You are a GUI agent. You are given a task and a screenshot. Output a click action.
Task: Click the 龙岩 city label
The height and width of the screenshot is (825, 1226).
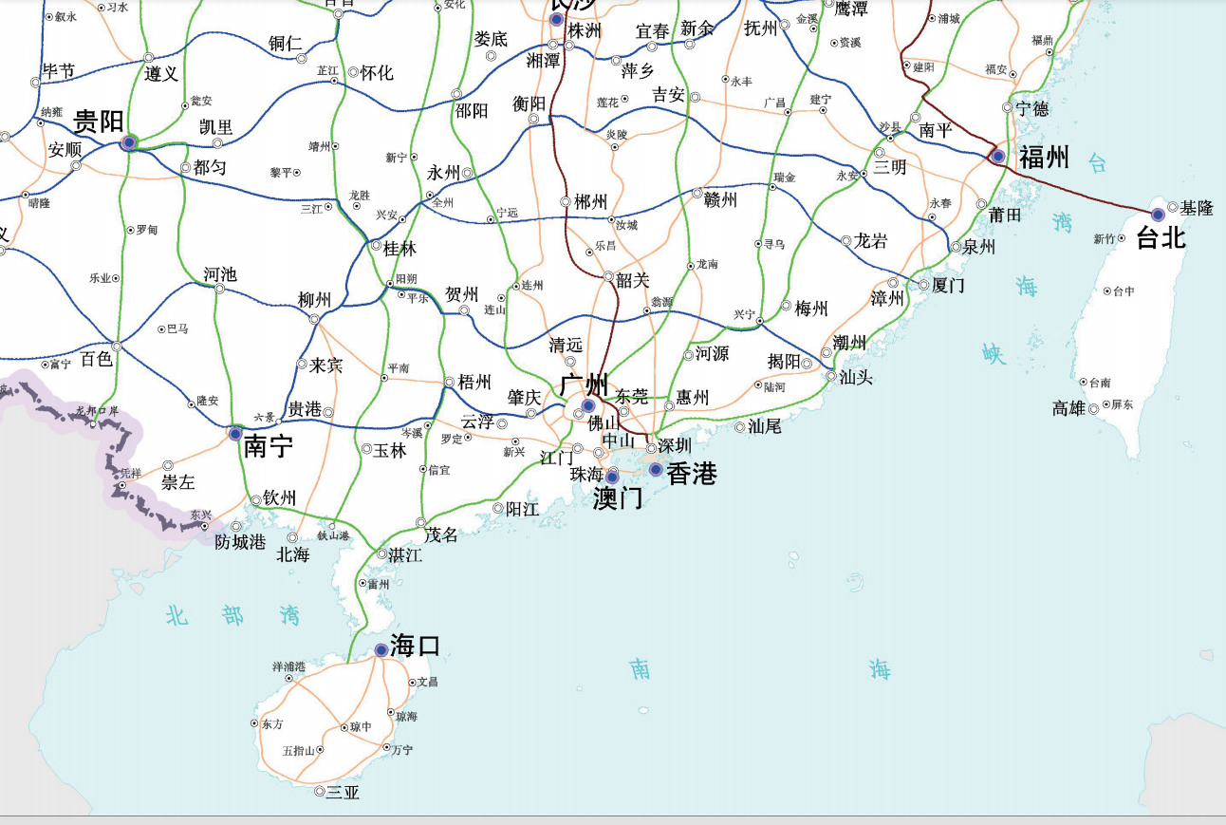[870, 241]
